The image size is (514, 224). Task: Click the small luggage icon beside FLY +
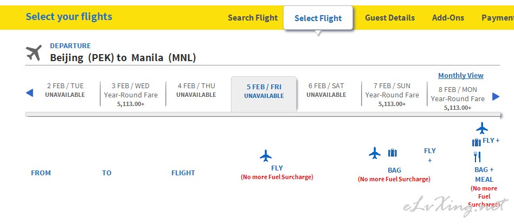click(476, 142)
